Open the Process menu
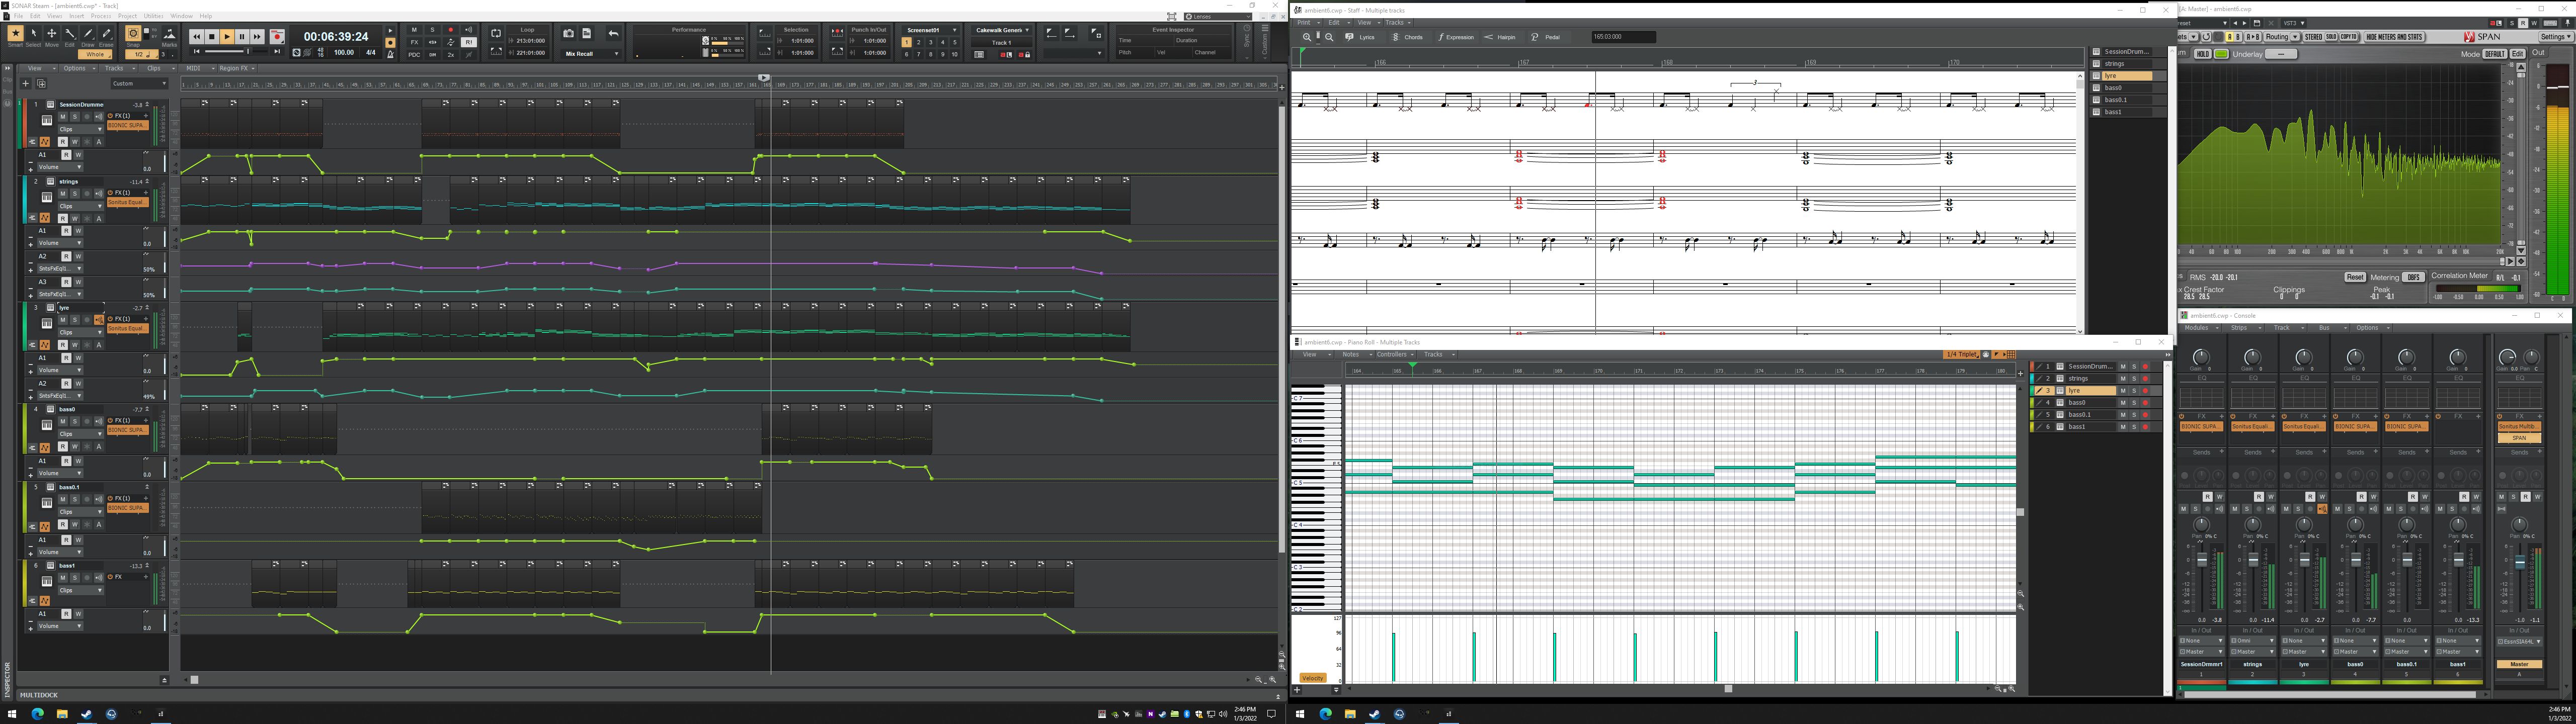Image resolution: width=2576 pixels, height=724 pixels. click(101, 16)
